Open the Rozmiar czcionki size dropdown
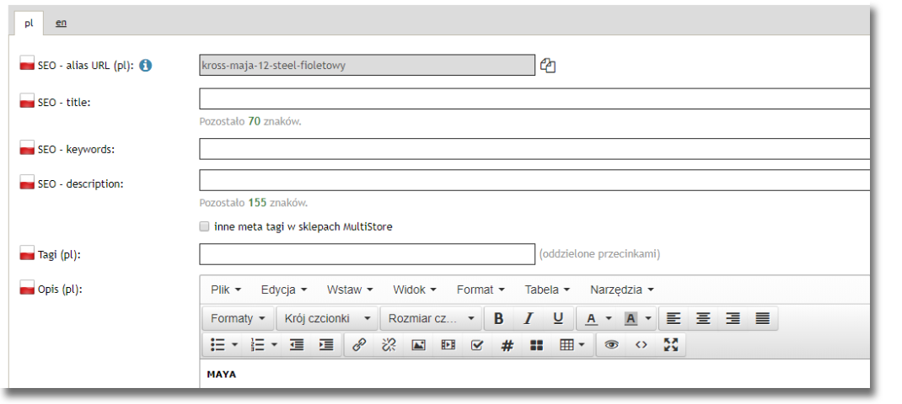This screenshot has height=404, width=902. coord(431,319)
